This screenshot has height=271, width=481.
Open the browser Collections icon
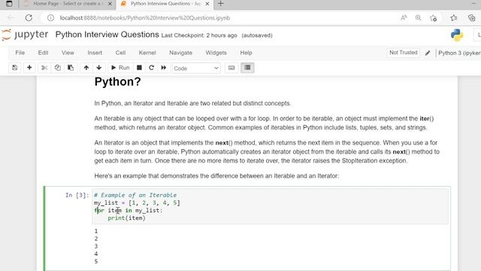tap(471, 18)
